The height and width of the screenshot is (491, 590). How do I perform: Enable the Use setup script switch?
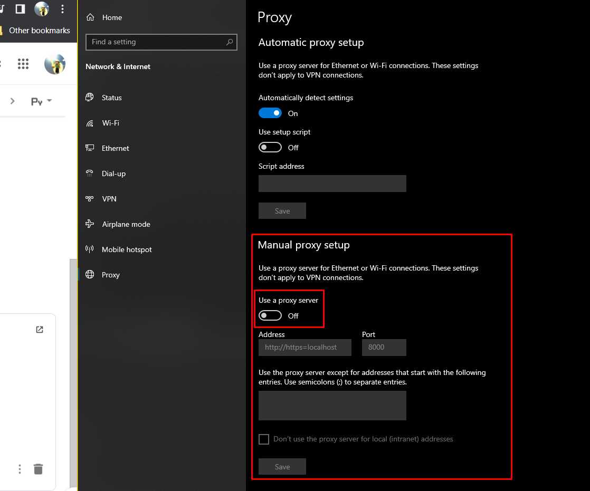coord(270,147)
